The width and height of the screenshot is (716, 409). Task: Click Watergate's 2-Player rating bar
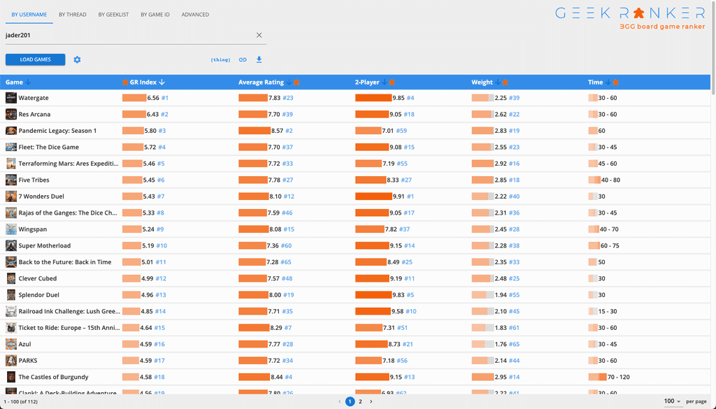tap(373, 98)
